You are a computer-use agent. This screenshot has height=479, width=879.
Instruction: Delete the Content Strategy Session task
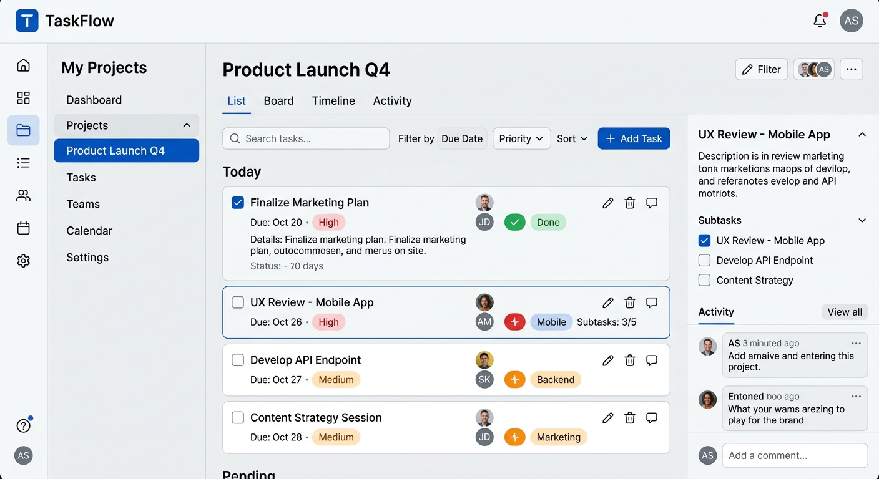point(630,418)
